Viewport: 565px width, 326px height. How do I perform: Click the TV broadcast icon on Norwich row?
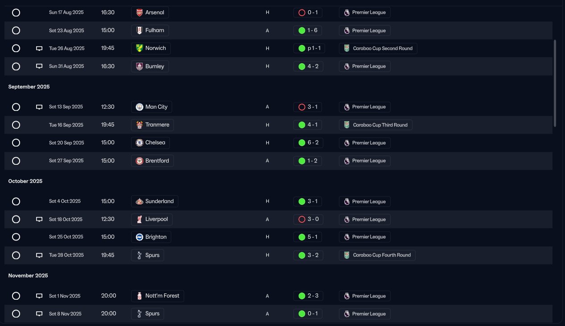pos(39,48)
